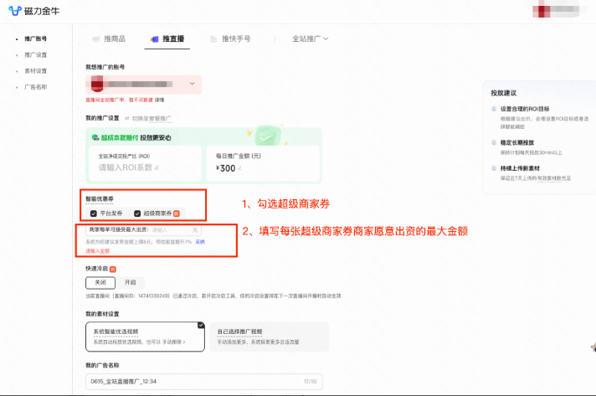Go to 广告名称 in the sidebar
The image size is (596, 396).
click(x=36, y=87)
